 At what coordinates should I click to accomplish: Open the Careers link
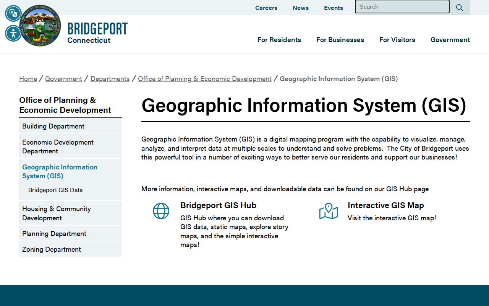266,8
